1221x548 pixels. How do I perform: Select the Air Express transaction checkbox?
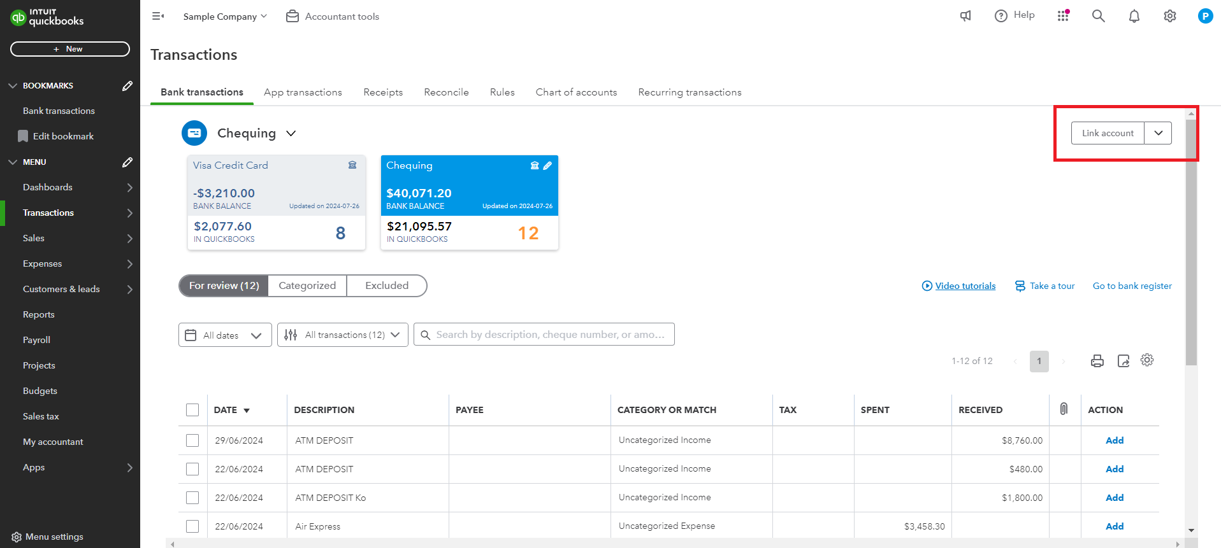(x=192, y=526)
